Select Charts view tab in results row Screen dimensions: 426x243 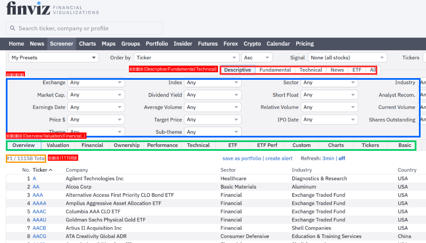point(336,145)
